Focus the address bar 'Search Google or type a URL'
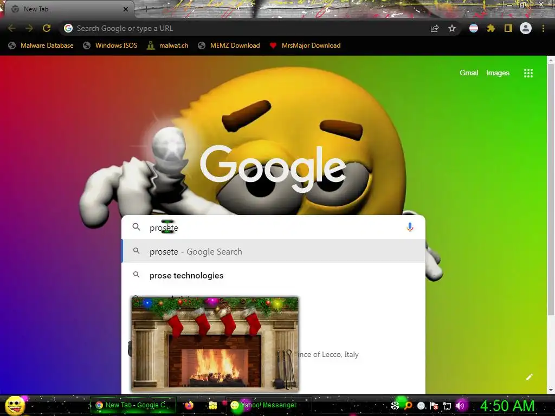The image size is (555, 416). point(244,28)
